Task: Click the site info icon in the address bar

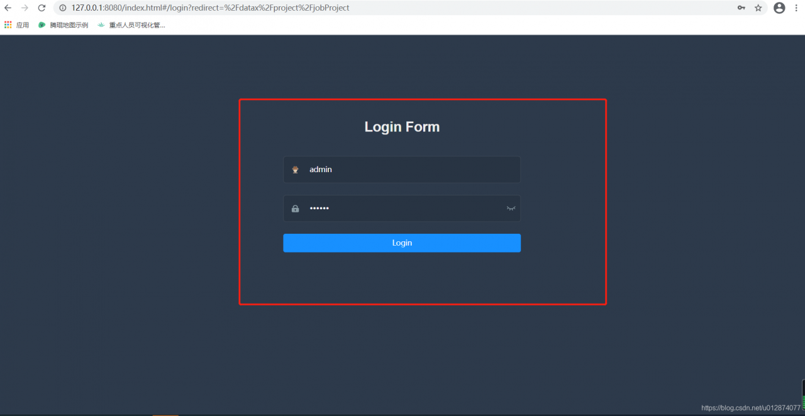Action: click(x=63, y=8)
